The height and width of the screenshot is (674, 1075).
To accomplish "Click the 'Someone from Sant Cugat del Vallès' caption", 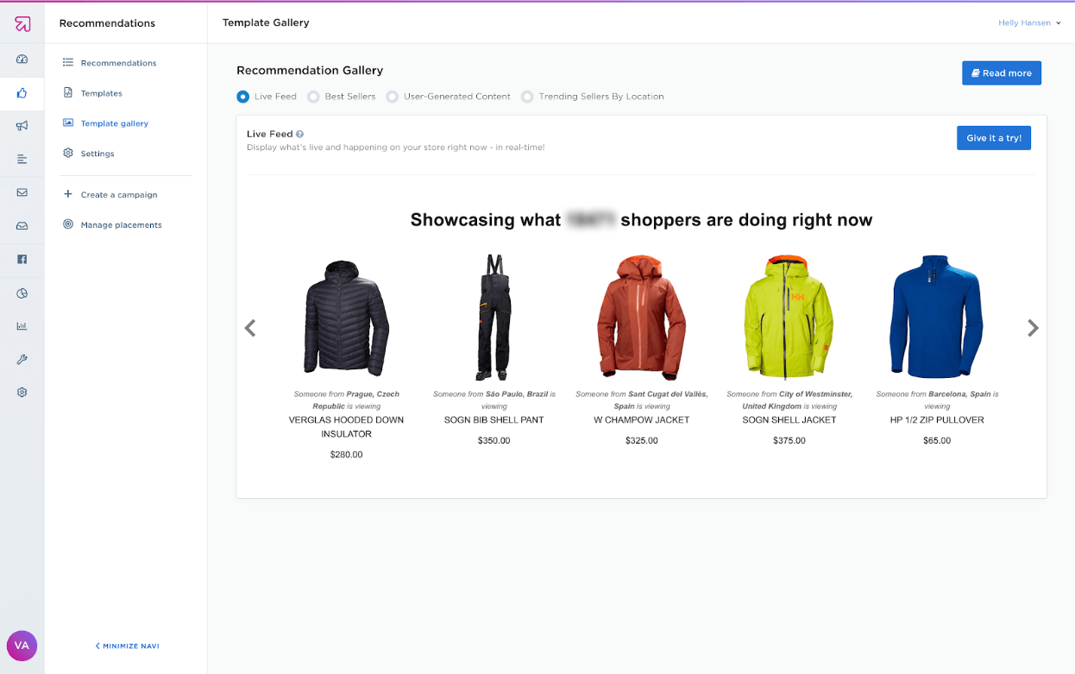I will tap(642, 400).
